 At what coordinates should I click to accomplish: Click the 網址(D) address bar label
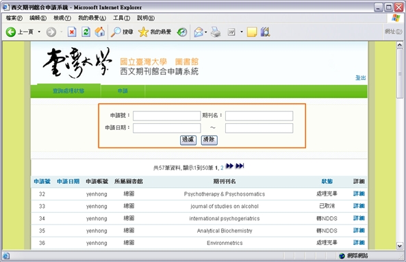393,31
